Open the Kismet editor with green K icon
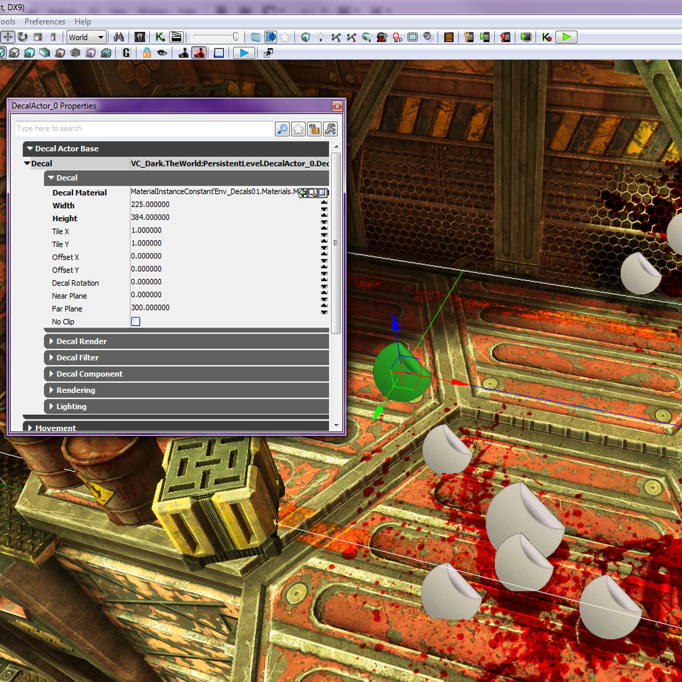Viewport: 682px width, 682px height. 160,37
